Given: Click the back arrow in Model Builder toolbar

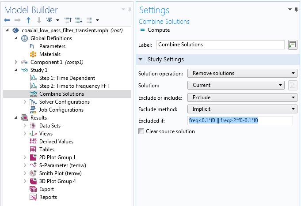Looking at the screenshot, I should click(7, 20).
